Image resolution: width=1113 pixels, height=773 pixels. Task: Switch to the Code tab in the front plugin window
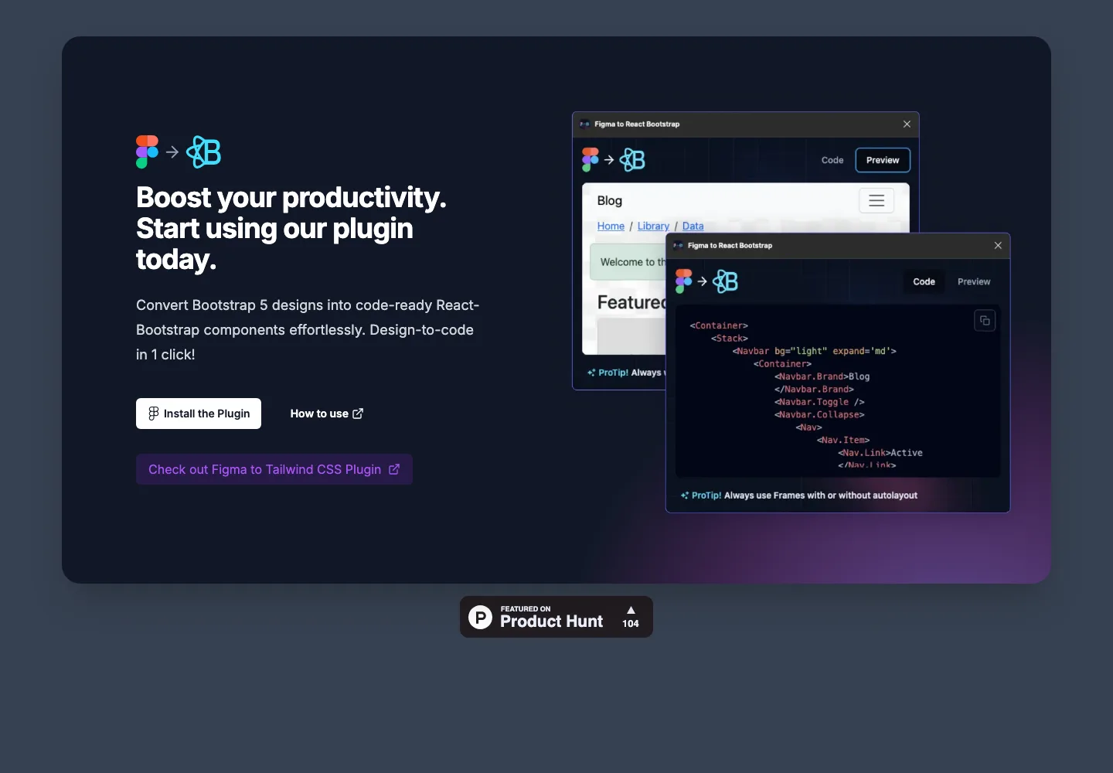pos(924,281)
